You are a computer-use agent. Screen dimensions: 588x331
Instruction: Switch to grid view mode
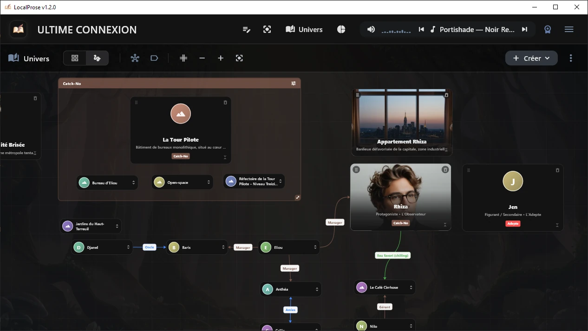75,58
